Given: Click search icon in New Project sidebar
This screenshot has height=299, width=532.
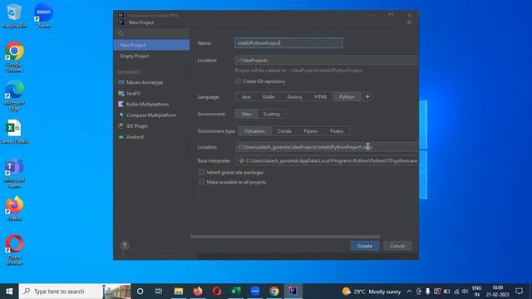Looking at the screenshot, I should (121, 33).
